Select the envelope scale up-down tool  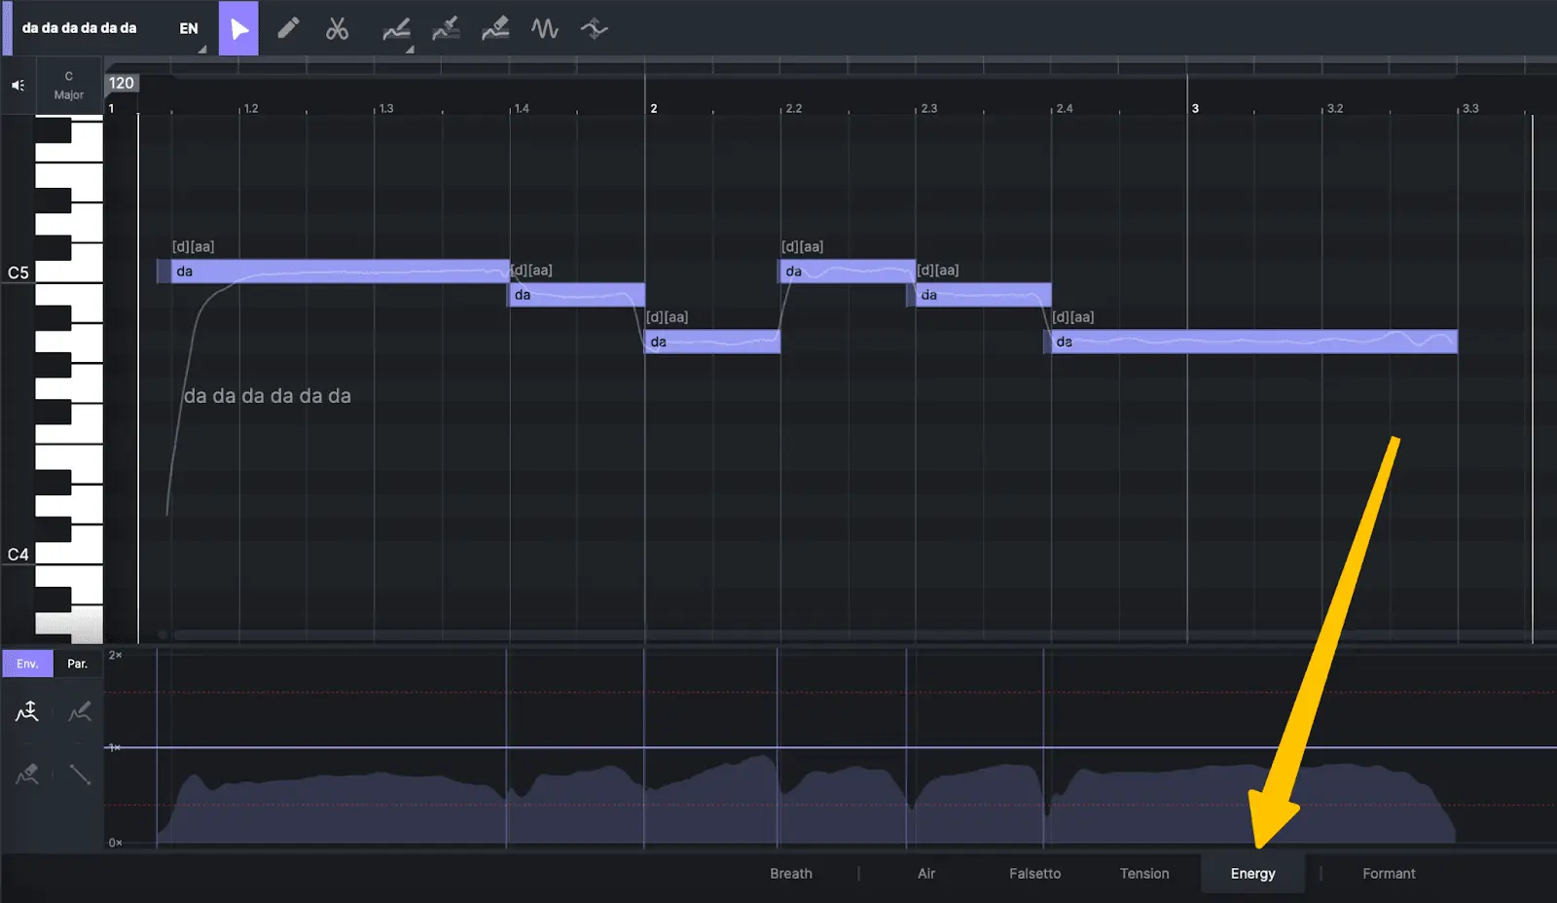pyautogui.click(x=27, y=712)
